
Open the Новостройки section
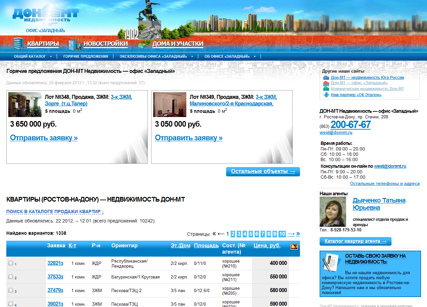(105, 43)
